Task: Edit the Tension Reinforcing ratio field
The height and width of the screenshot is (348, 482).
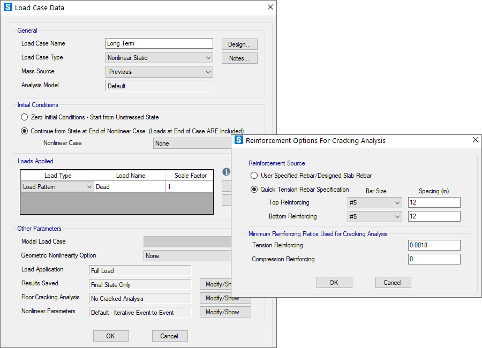Action: pyautogui.click(x=434, y=245)
